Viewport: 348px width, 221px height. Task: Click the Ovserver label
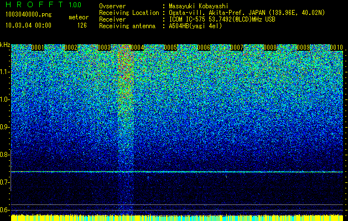[x=112, y=6]
